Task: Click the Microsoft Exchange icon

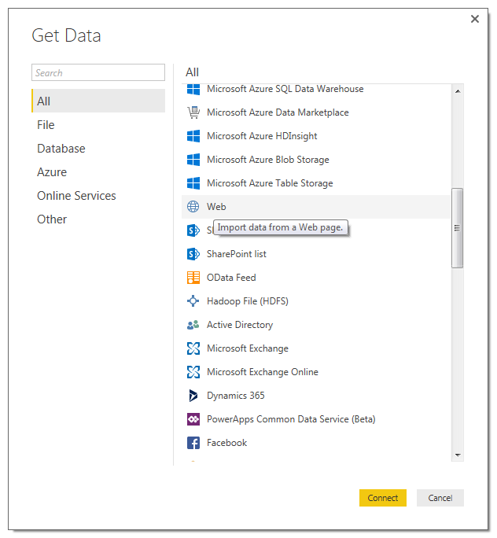Action: [193, 348]
